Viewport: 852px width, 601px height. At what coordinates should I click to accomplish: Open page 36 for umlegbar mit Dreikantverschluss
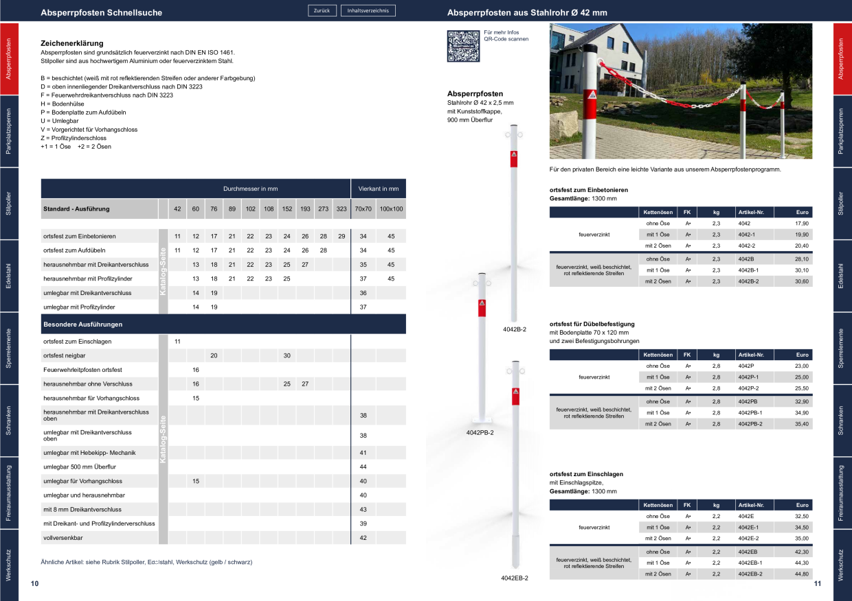click(363, 293)
